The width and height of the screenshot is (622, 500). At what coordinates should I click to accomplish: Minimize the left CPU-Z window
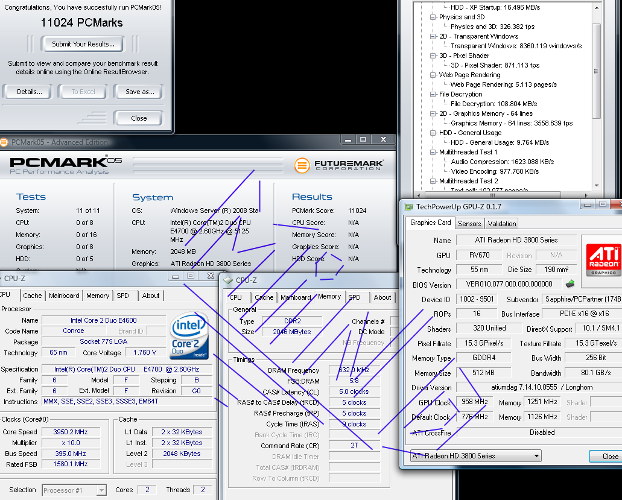click(x=176, y=276)
